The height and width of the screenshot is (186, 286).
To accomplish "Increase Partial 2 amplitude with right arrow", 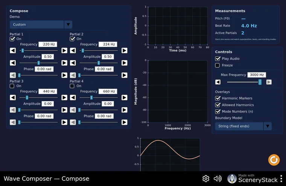I will tap(125, 63).
